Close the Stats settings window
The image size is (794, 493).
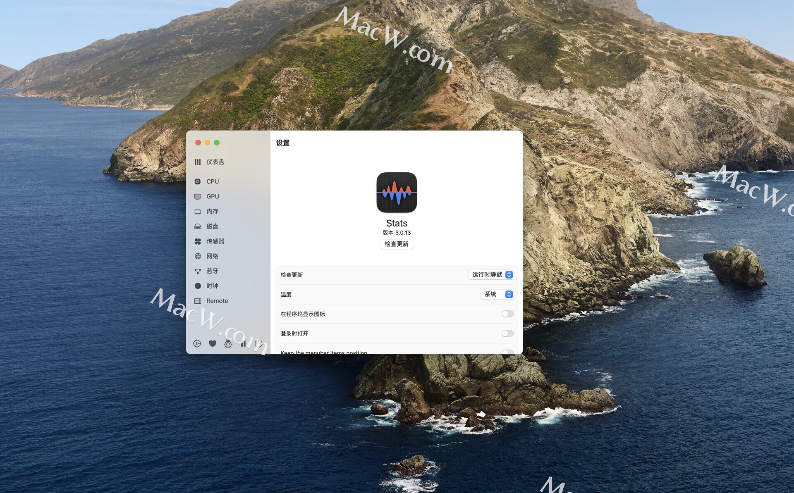198,143
